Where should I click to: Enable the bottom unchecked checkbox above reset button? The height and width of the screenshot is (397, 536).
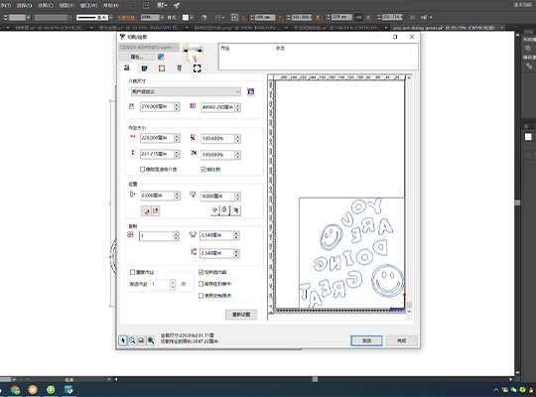[201, 296]
